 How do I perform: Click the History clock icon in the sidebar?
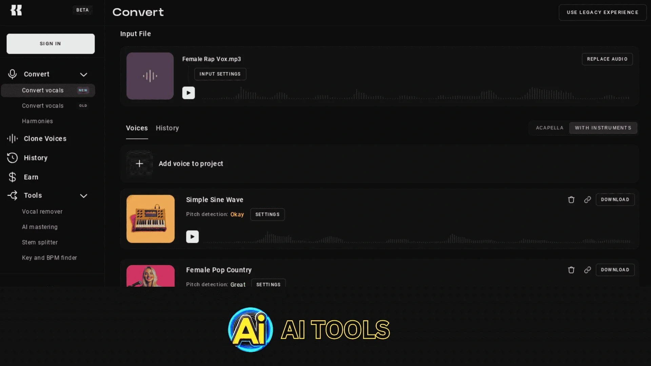pyautogui.click(x=12, y=158)
